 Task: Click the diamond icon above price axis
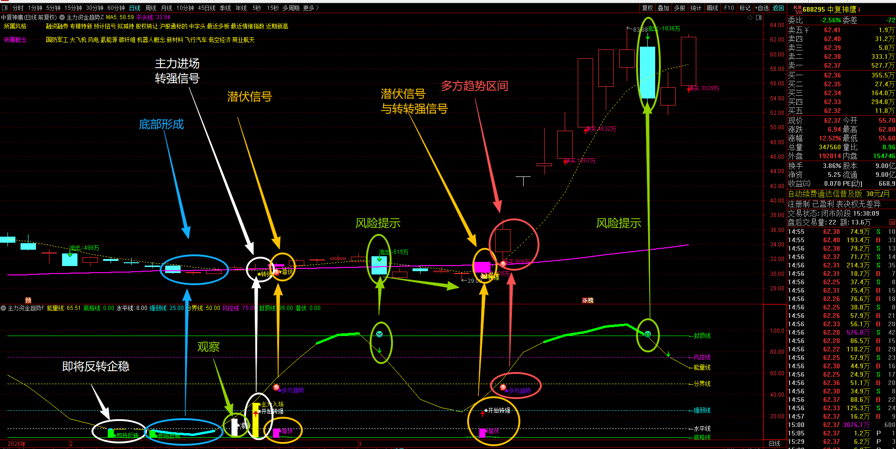tap(750, 17)
